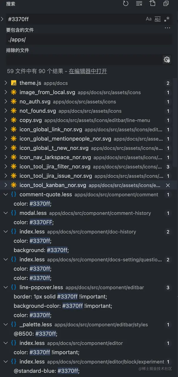Viewport: 178px width, 377px height.
Task: Expand not_found.svg results
Action: coord(6,111)
